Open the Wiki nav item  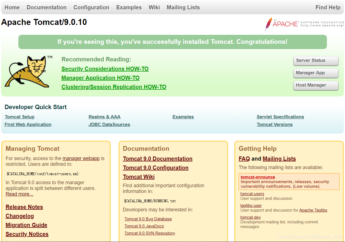(x=154, y=7)
